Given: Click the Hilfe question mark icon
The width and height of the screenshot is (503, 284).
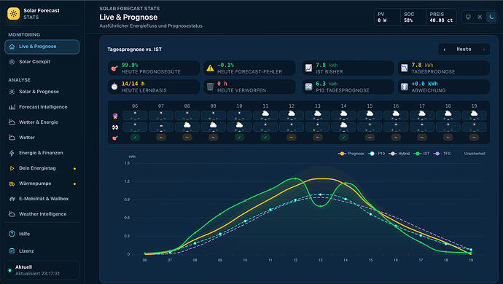Looking at the screenshot, I should tap(12, 234).
